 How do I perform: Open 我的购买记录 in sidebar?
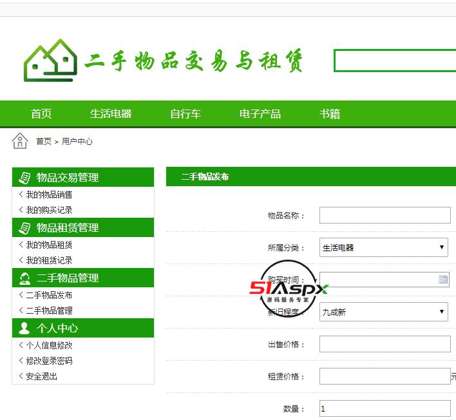(49, 210)
